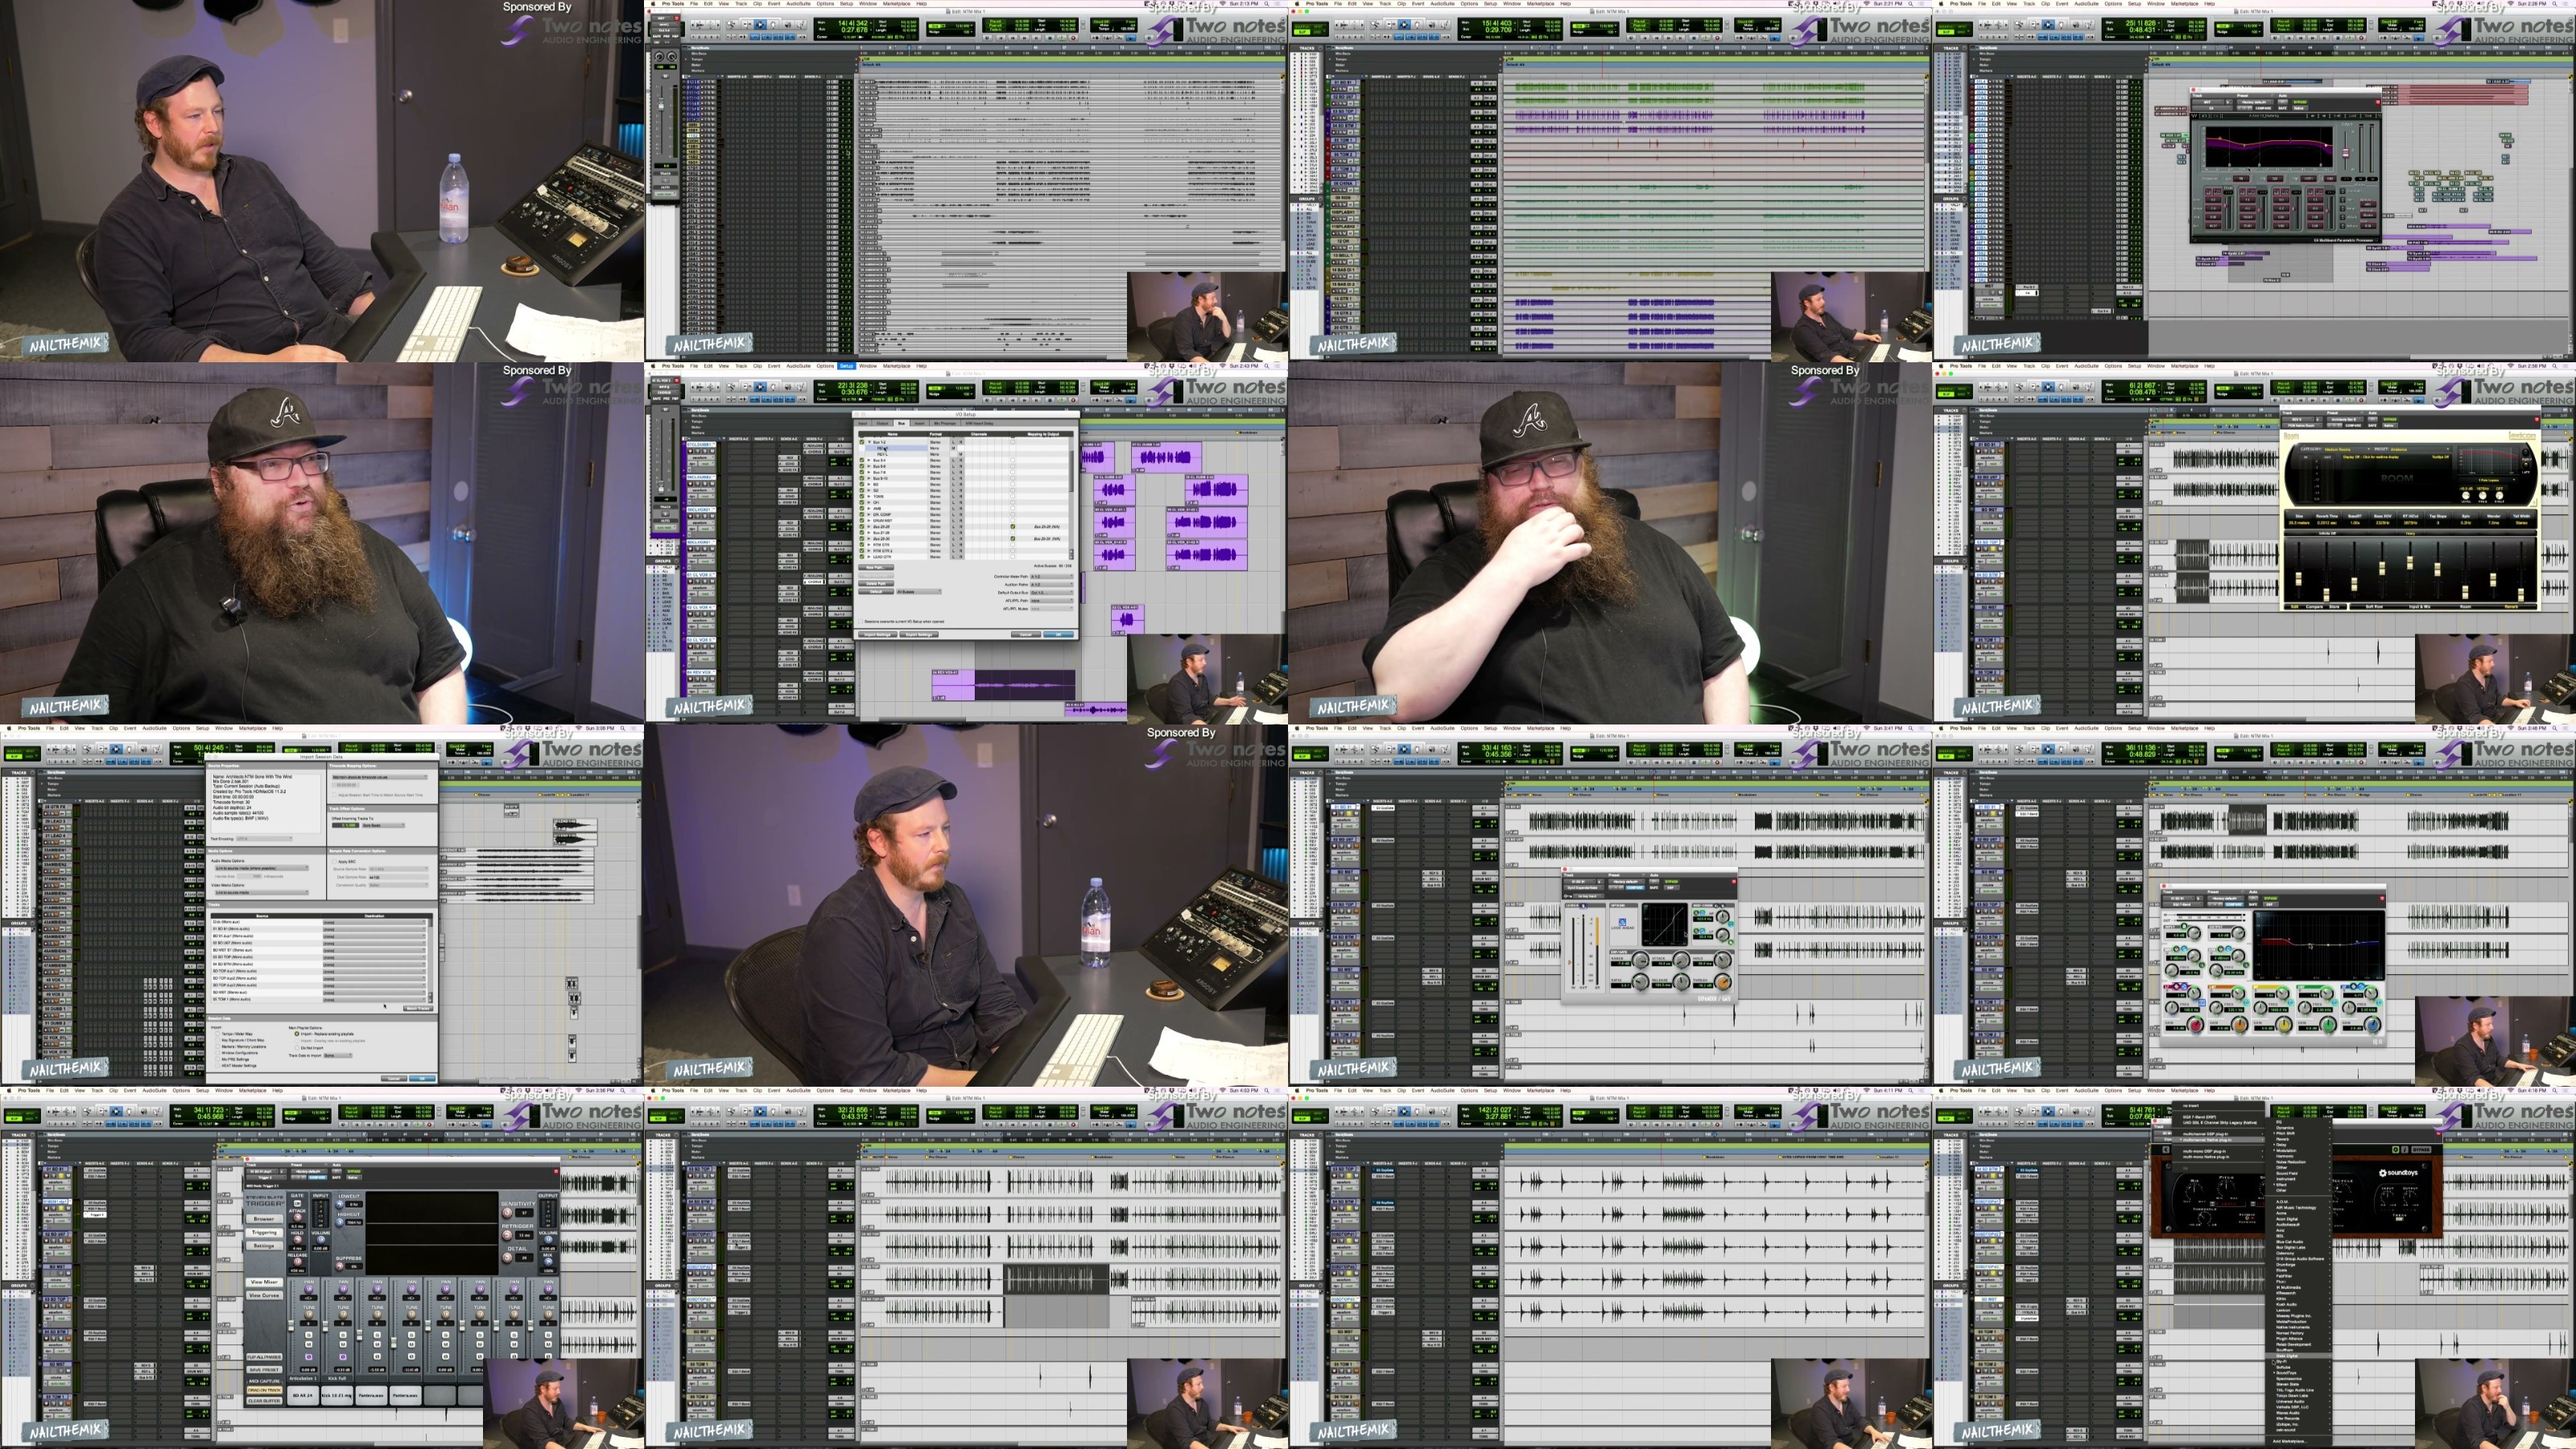Open Audio Media Options dropdown in Import dialog
2576x1449 pixels.
tap(262, 869)
